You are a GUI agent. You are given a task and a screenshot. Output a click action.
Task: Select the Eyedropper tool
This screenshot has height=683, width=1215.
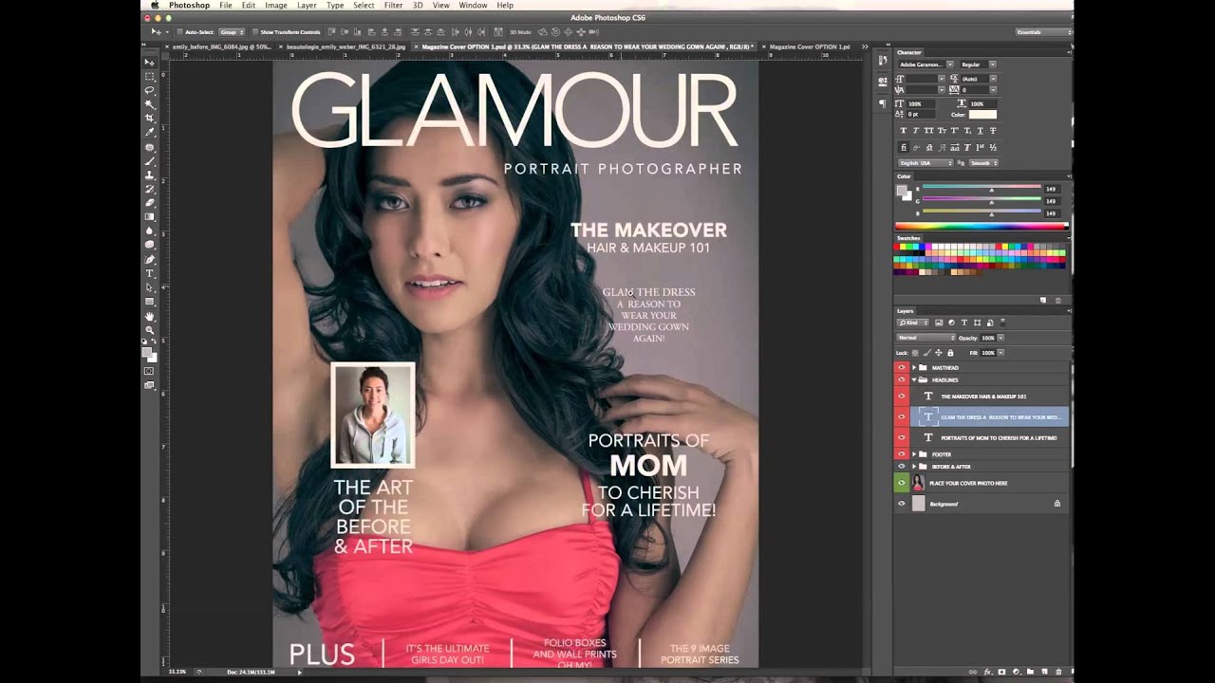click(150, 131)
